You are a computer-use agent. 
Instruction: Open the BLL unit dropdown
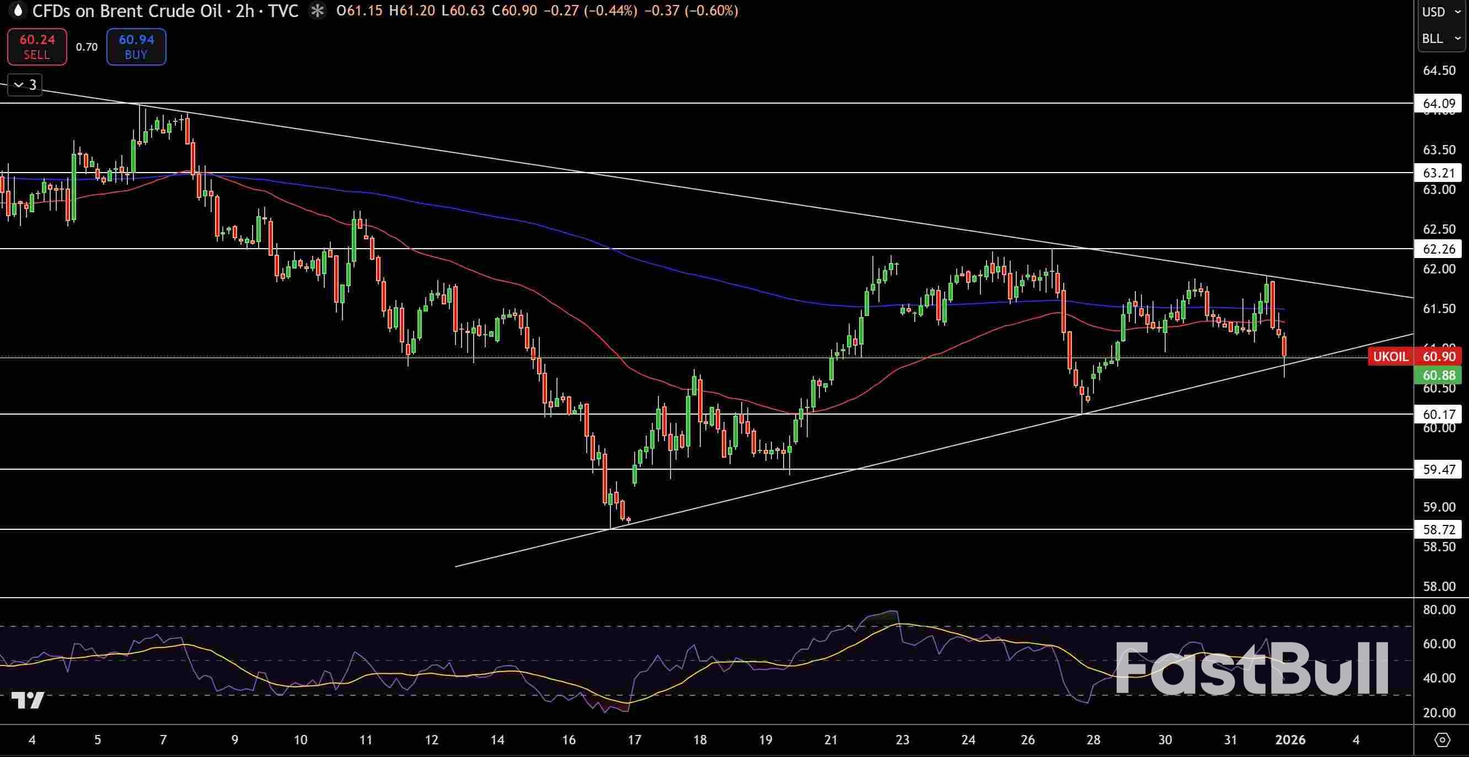tap(1441, 38)
